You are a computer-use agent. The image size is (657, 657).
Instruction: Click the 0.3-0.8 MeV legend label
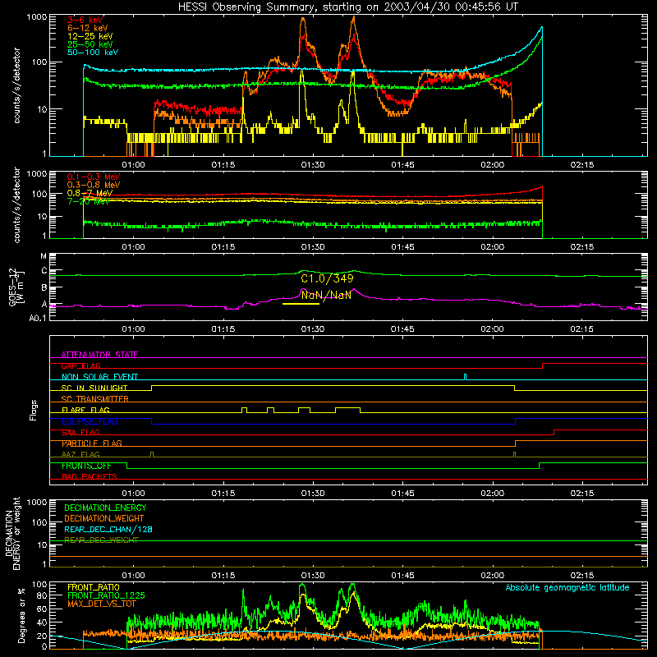(94, 185)
